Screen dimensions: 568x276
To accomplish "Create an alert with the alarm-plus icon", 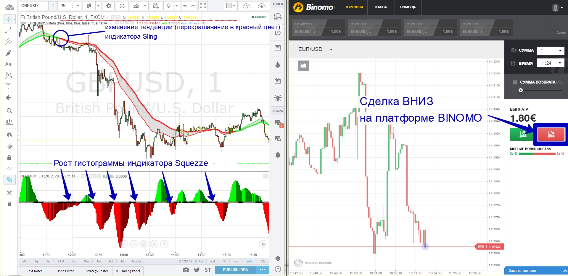I will 156,6.
